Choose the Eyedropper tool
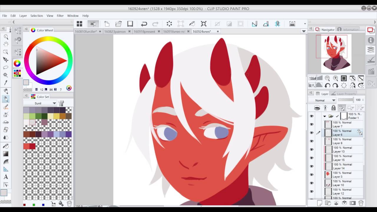Viewport: 377px width, 212px height. (6, 83)
